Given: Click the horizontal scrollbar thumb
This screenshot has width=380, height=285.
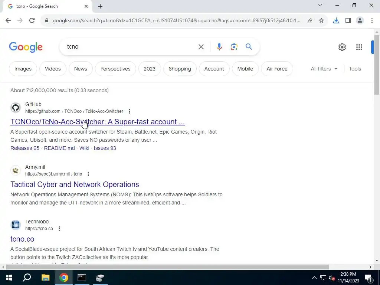Looking at the screenshot, I should coord(167,267).
